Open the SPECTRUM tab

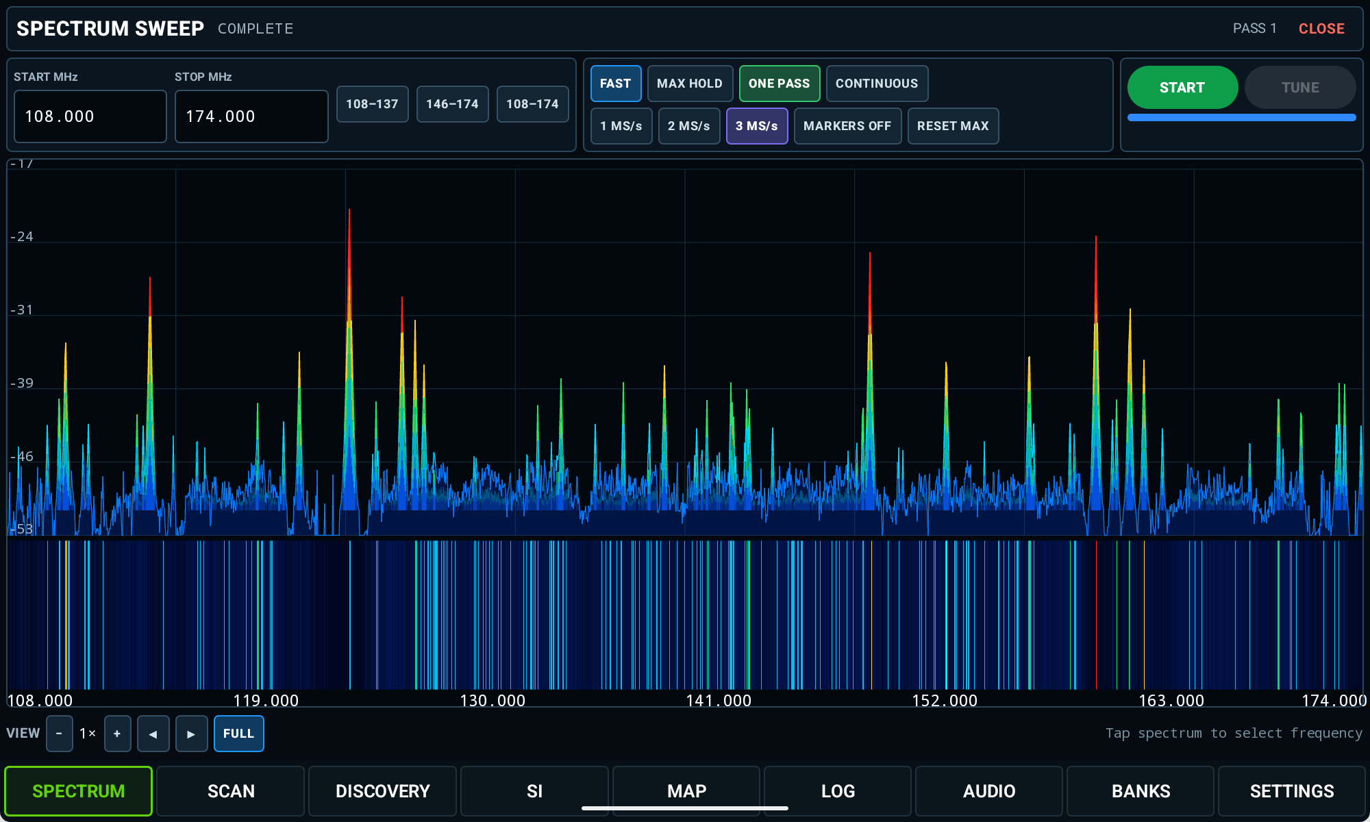click(x=79, y=791)
